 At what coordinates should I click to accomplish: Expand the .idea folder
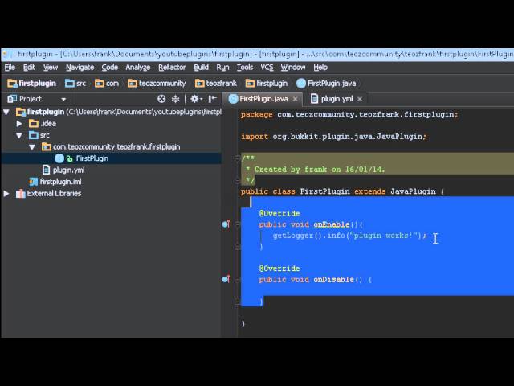[x=19, y=124]
